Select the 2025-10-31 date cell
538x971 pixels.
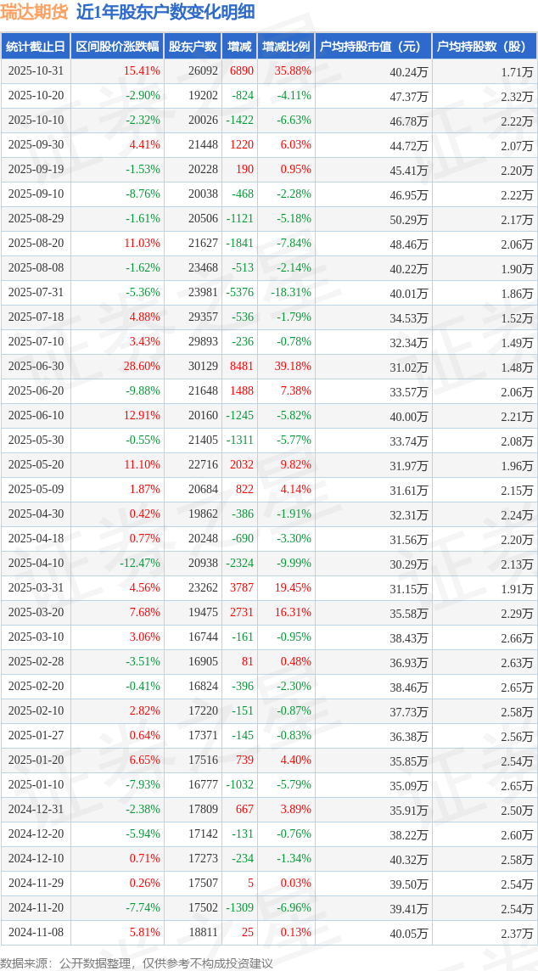[36, 71]
